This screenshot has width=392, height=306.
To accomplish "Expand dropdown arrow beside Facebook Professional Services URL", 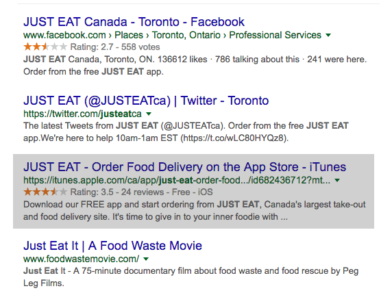I will tap(328, 36).
